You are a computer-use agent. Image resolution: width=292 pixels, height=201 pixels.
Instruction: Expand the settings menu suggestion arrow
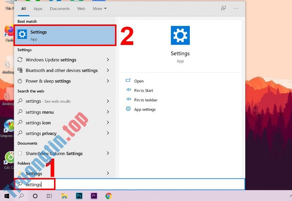[x=108, y=112]
